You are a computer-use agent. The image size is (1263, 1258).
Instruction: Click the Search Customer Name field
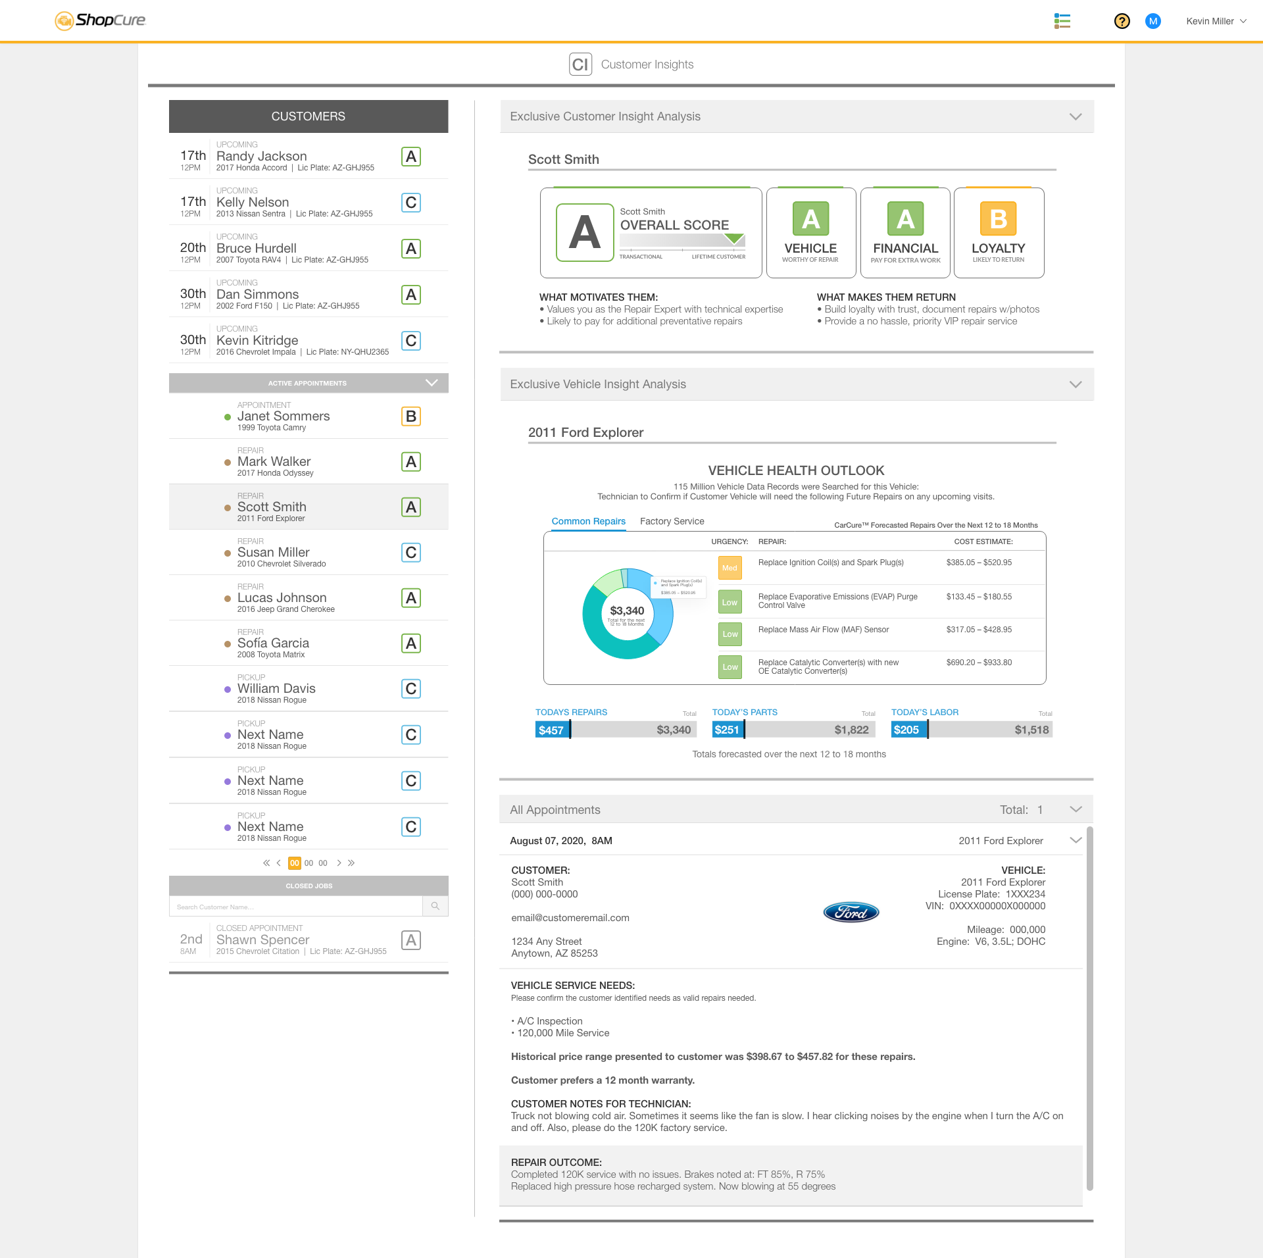296,907
